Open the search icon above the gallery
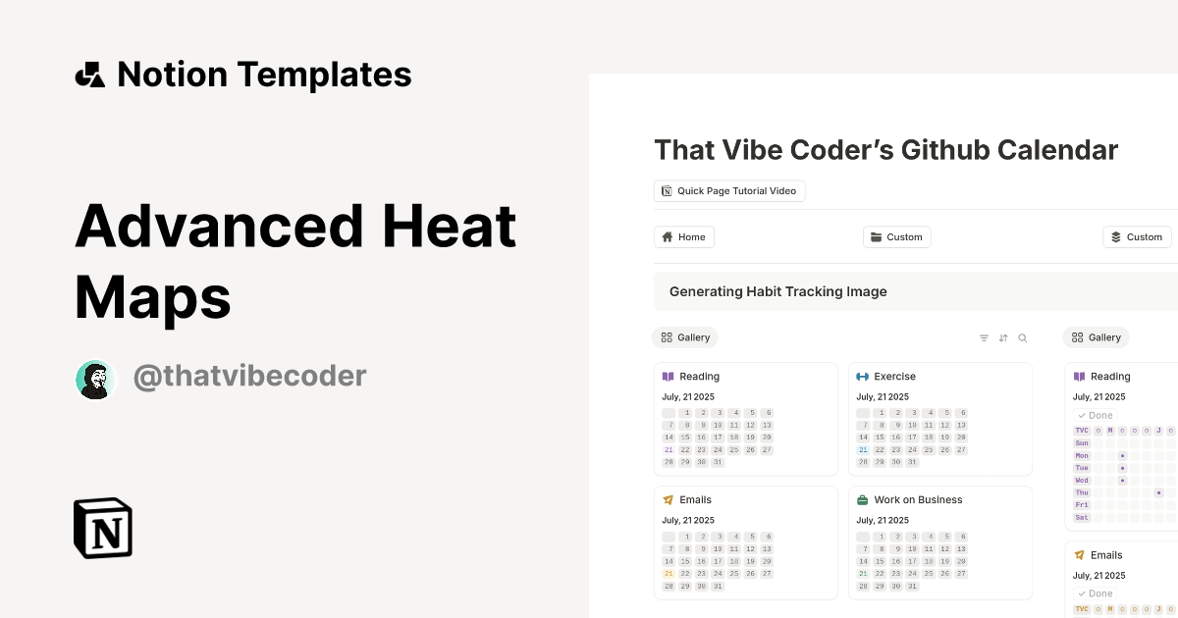Image resolution: width=1178 pixels, height=618 pixels. 1023,337
